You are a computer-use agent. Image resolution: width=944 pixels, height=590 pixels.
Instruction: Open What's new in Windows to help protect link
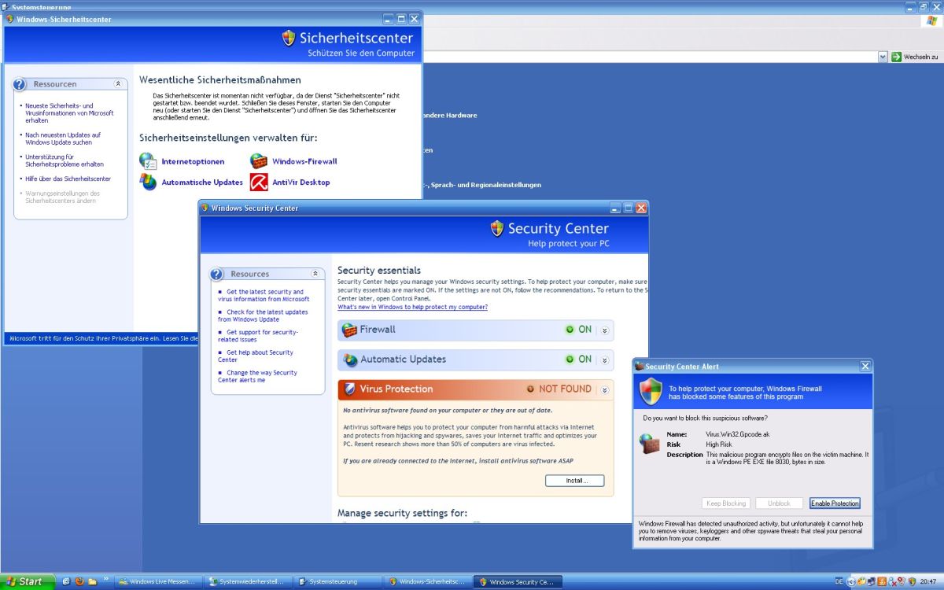[412, 307]
